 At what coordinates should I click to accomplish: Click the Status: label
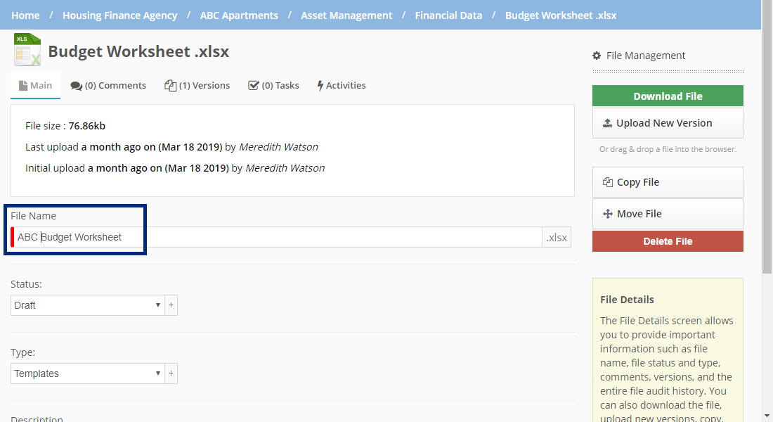coord(26,284)
